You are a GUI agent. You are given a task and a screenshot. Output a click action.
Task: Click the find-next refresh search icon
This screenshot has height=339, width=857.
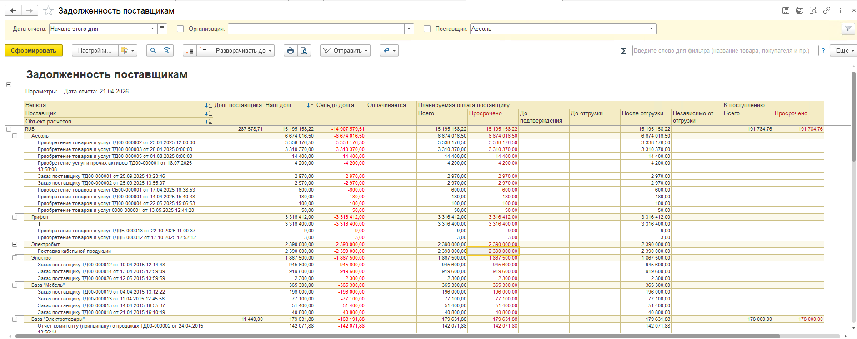pos(167,50)
